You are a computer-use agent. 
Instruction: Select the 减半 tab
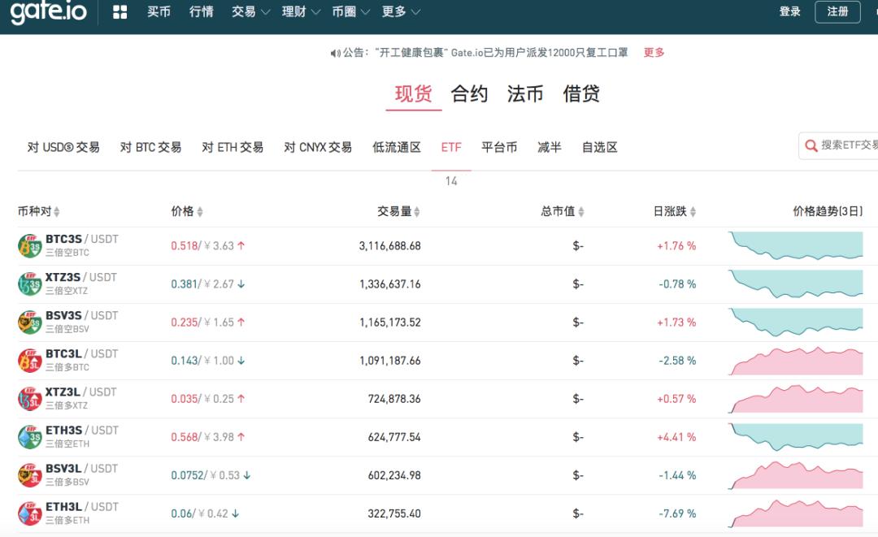tap(550, 147)
